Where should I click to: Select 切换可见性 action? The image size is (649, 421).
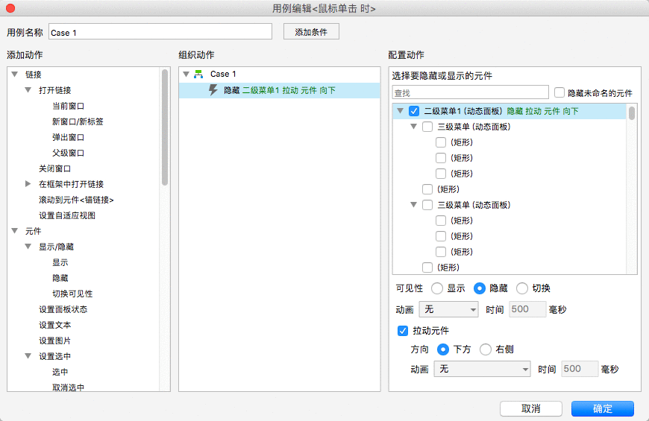72,294
